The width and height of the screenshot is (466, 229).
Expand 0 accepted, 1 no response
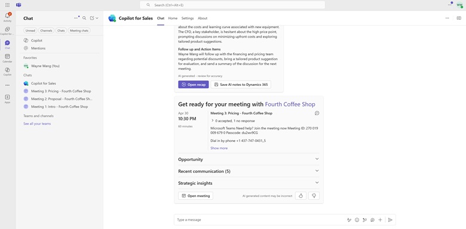pos(233,120)
